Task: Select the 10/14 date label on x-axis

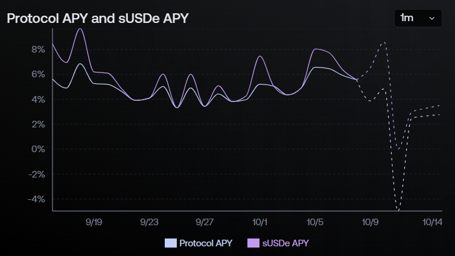Action: point(432,222)
